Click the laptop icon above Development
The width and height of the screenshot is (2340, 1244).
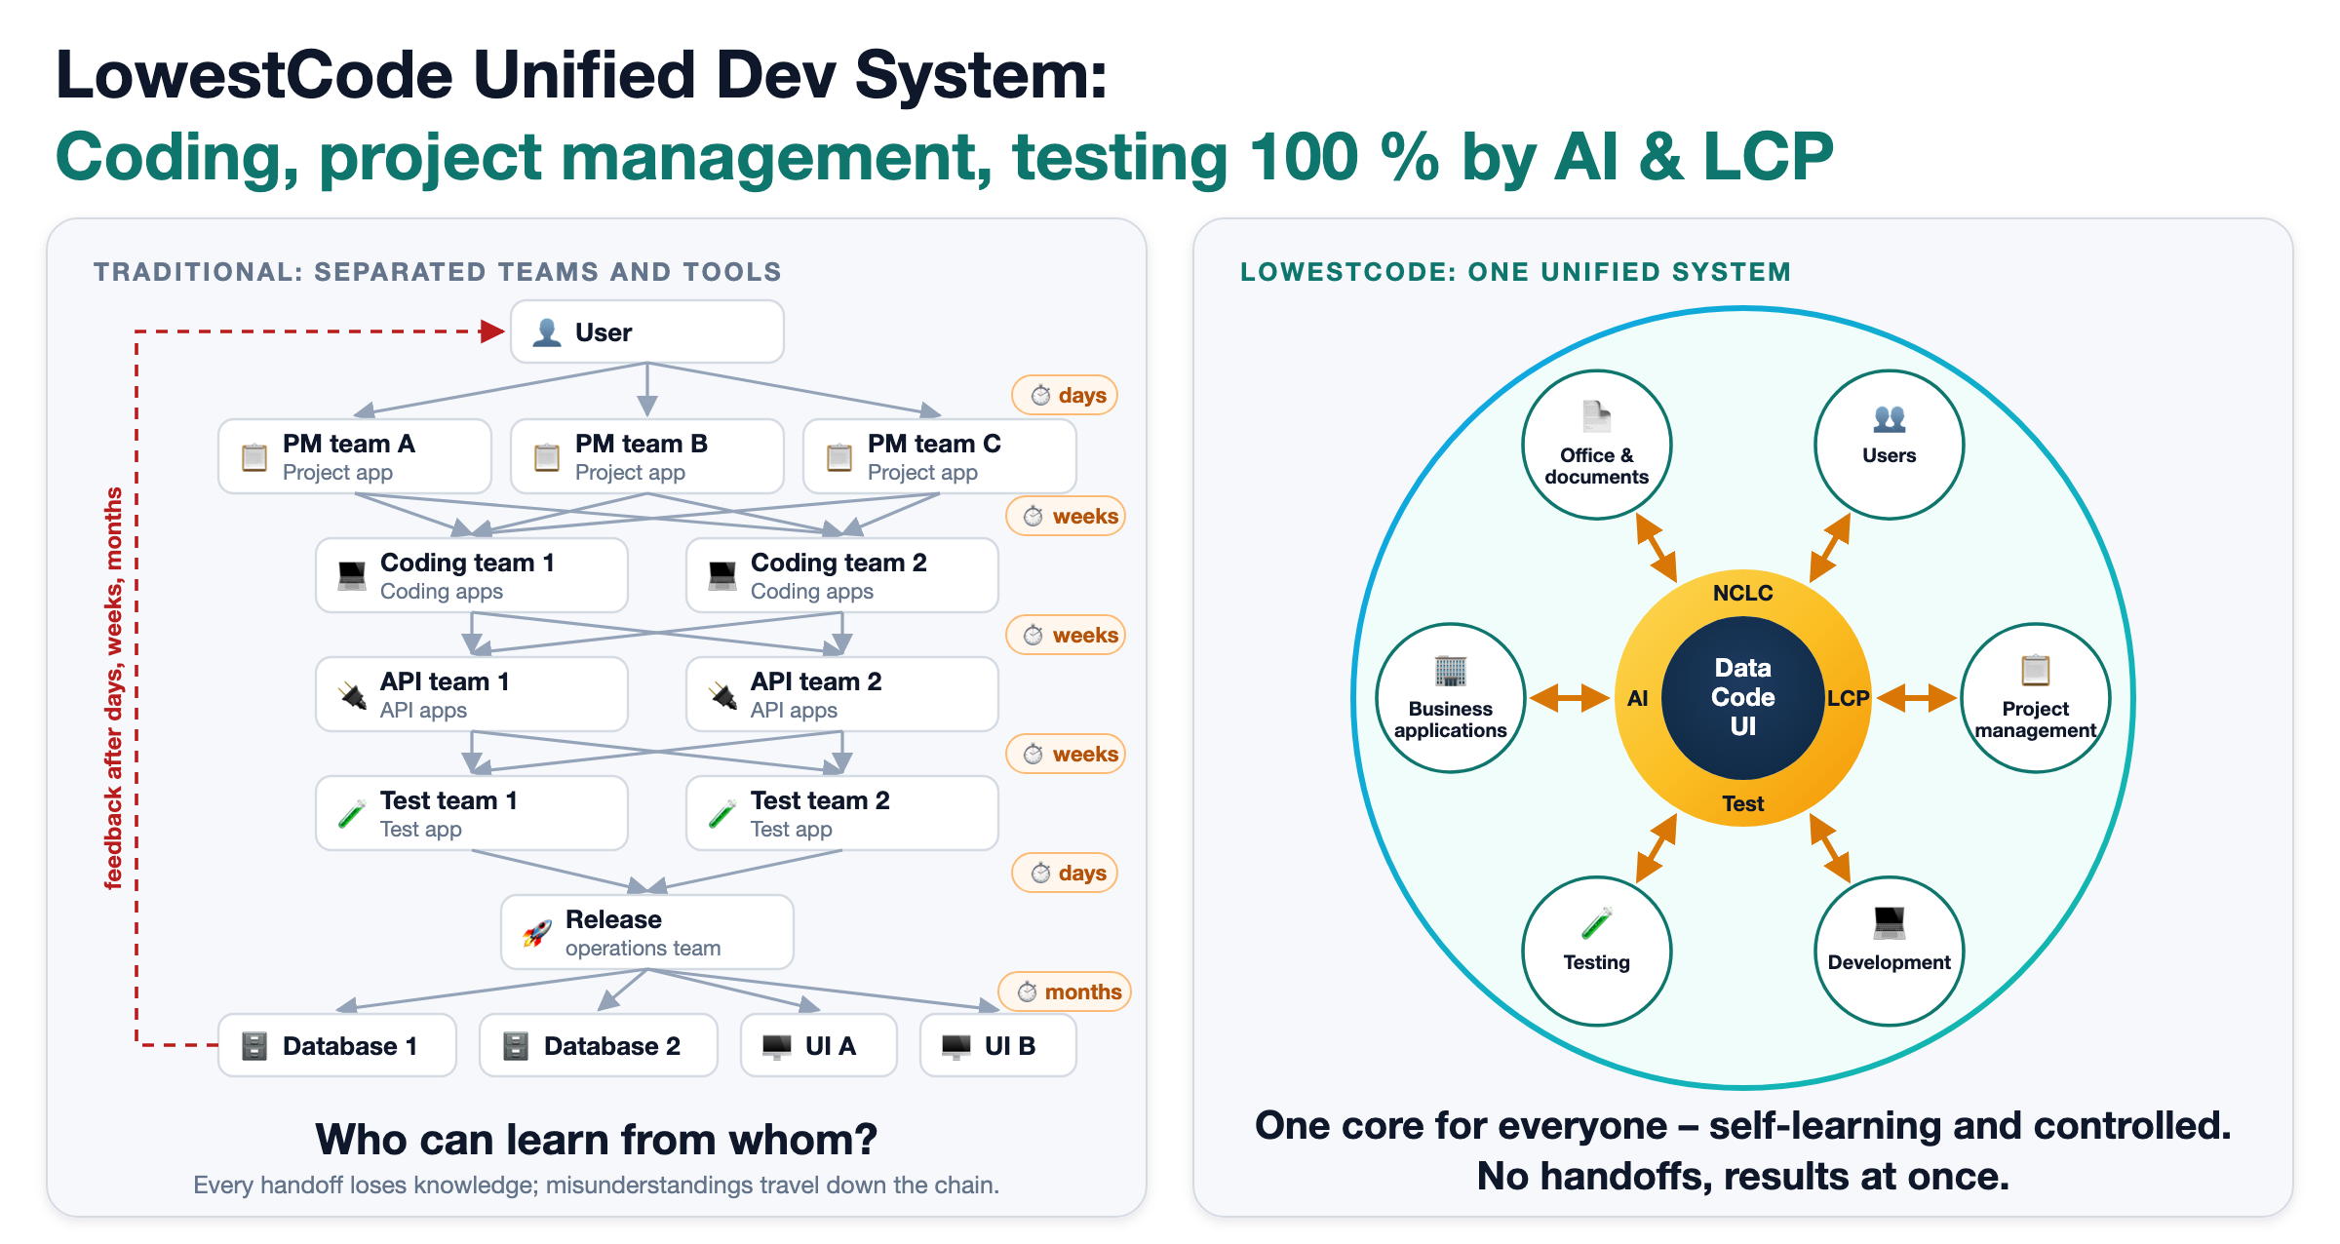point(1890,922)
